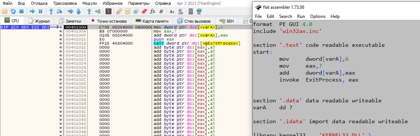The width and height of the screenshot is (420, 136).
Task: Open the Comments icon in toolbar
Action: (128, 11)
